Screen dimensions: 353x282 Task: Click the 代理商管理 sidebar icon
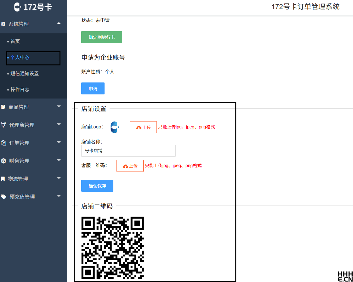[3, 125]
